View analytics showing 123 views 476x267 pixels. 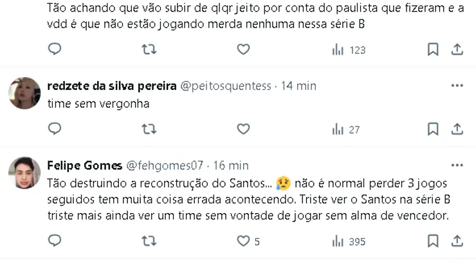(349, 49)
